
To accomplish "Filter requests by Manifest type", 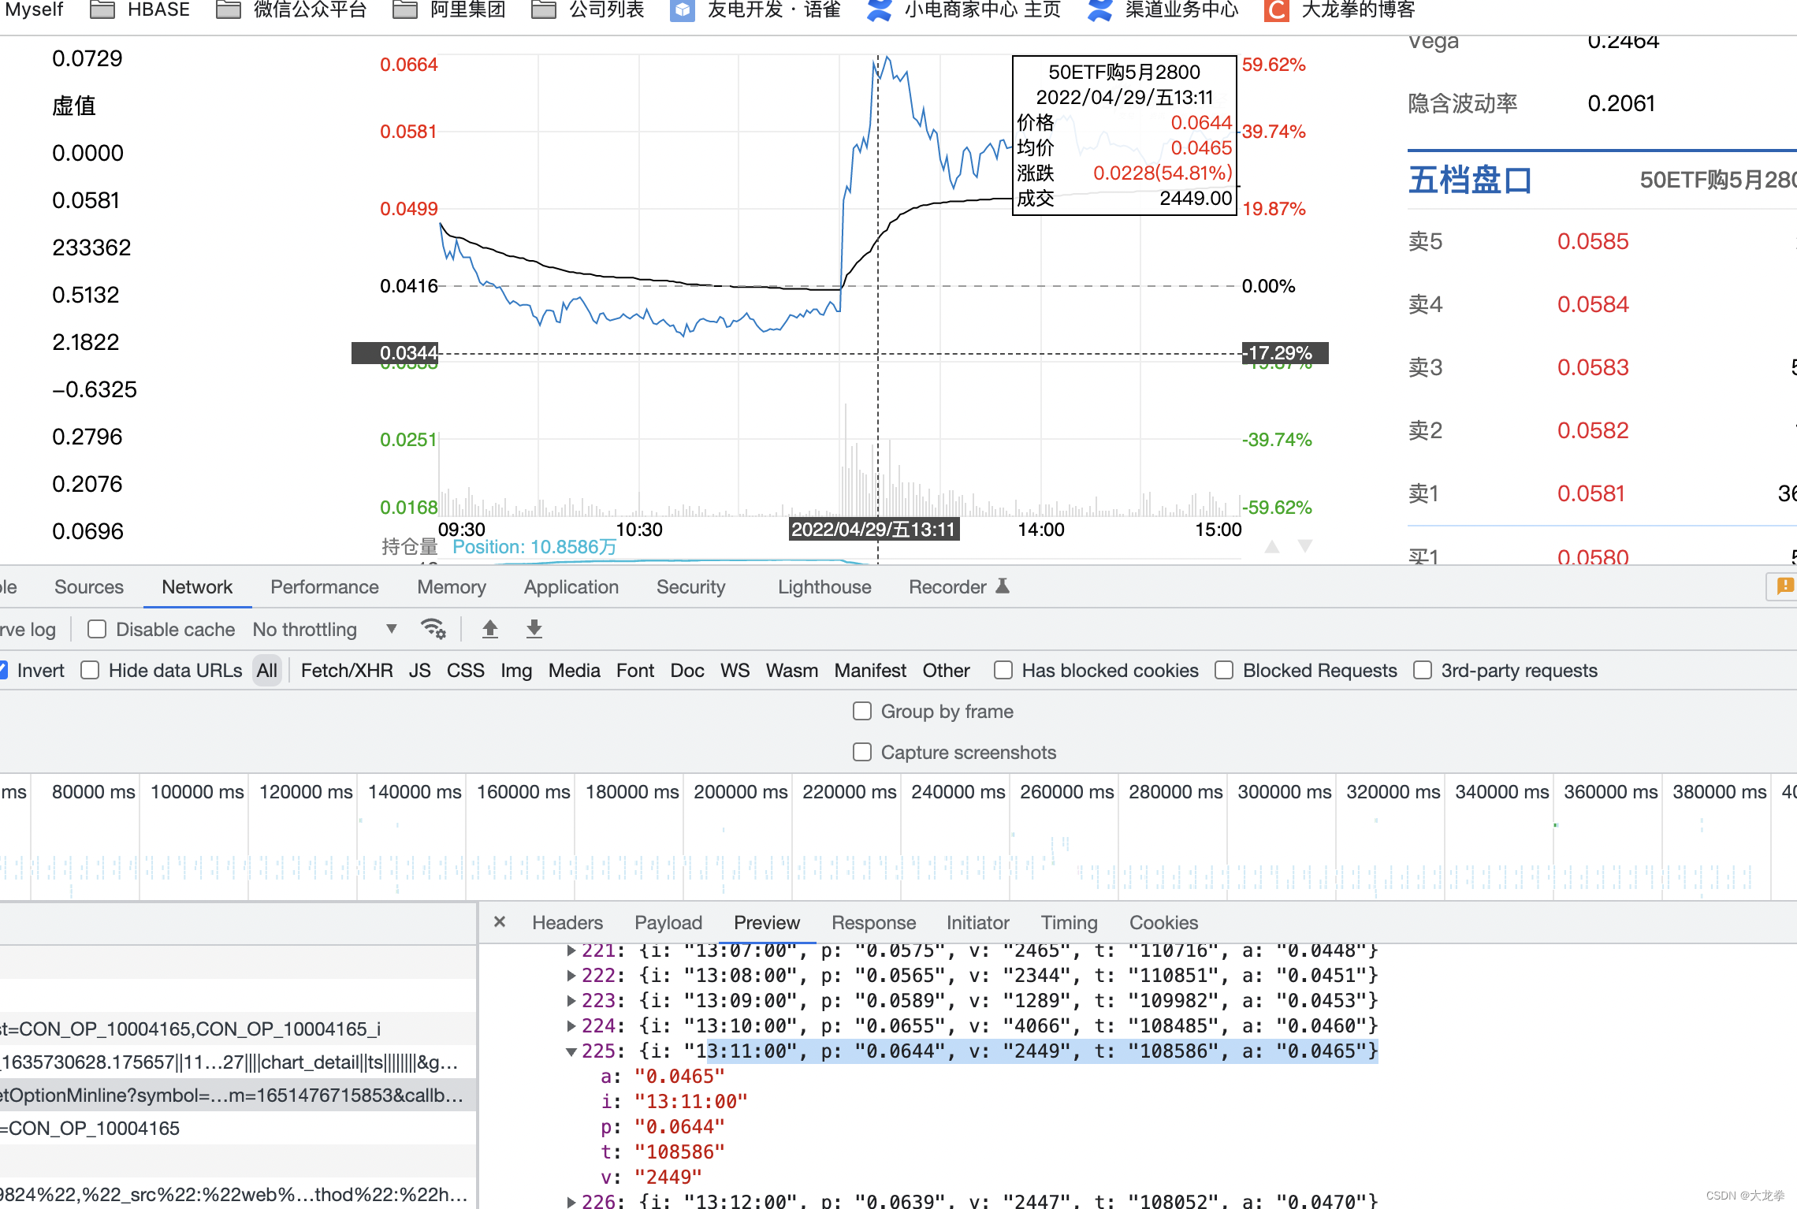I will point(870,670).
